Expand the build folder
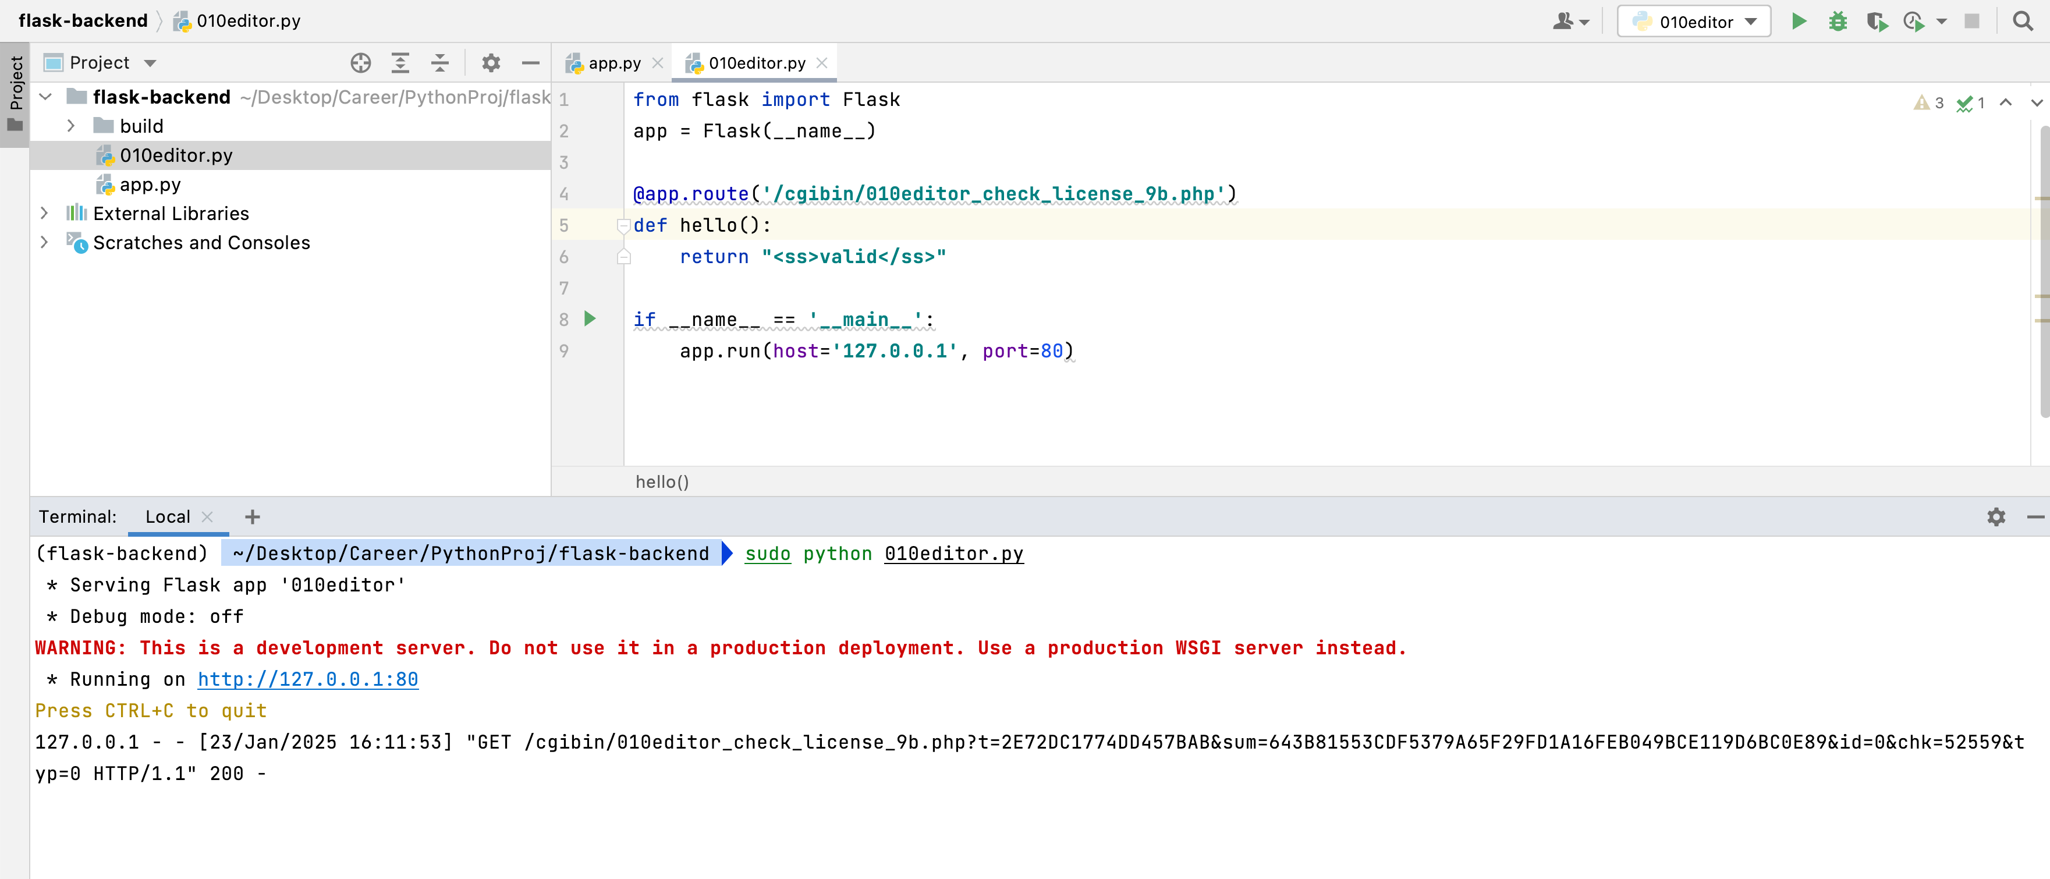2050x879 pixels. 71,126
